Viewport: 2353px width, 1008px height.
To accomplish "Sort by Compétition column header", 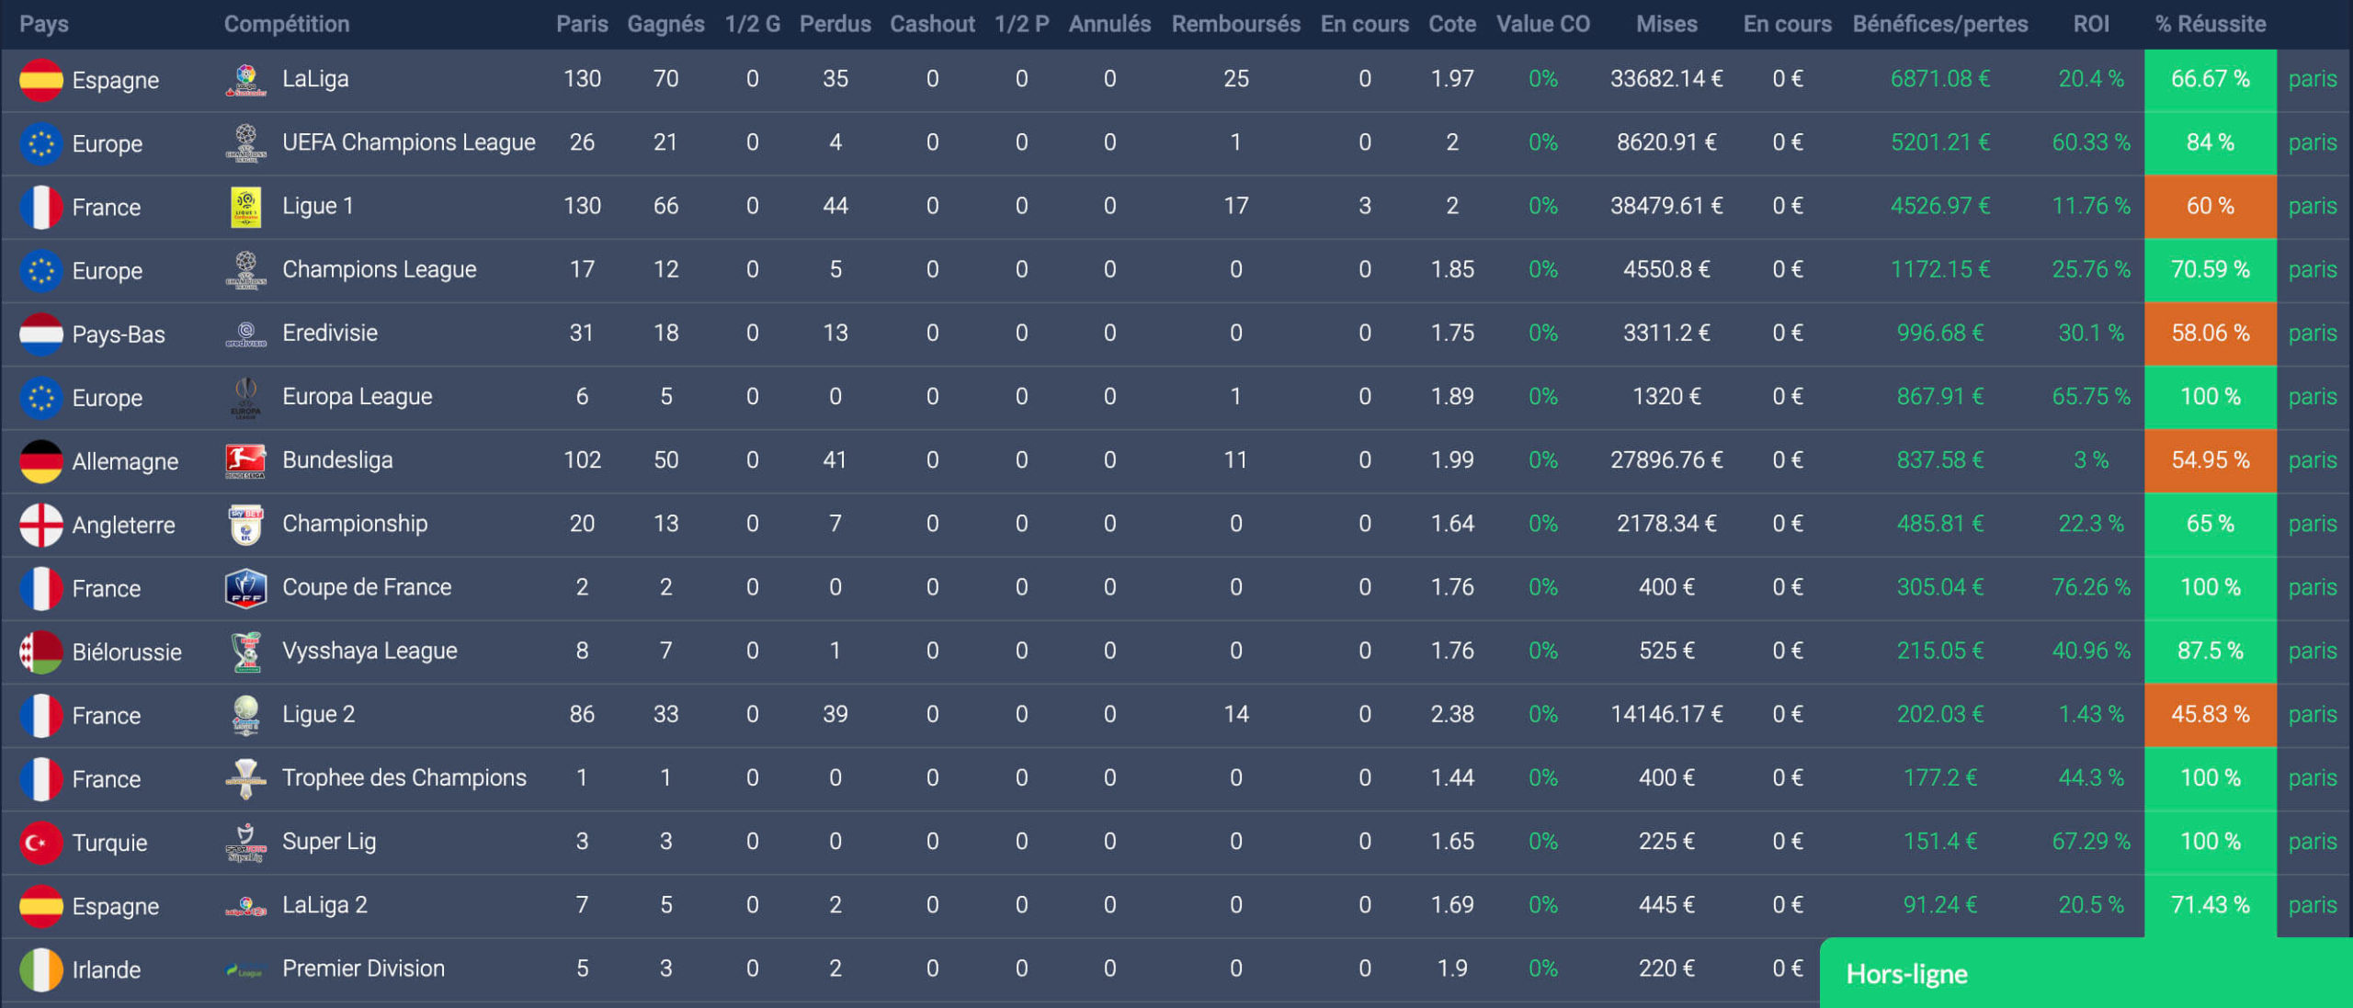I will pyautogui.click(x=286, y=24).
